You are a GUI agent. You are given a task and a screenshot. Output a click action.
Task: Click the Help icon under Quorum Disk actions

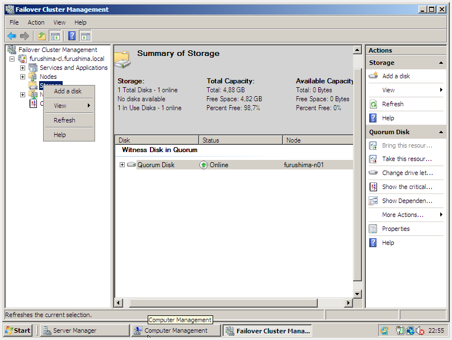[x=373, y=243]
